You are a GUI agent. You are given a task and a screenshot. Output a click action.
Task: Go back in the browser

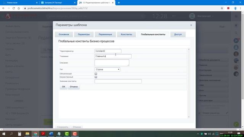(3, 8)
